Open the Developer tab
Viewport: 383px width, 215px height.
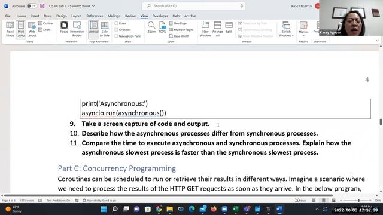[x=160, y=16]
